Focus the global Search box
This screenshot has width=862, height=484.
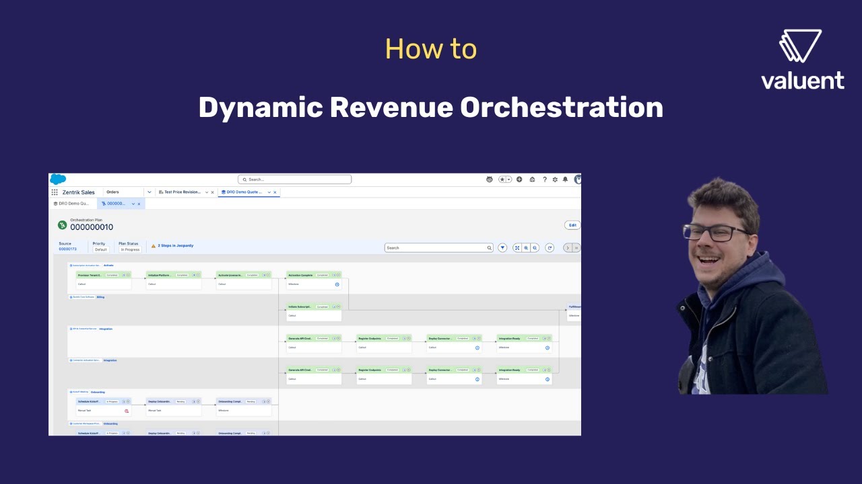pyautogui.click(x=294, y=179)
